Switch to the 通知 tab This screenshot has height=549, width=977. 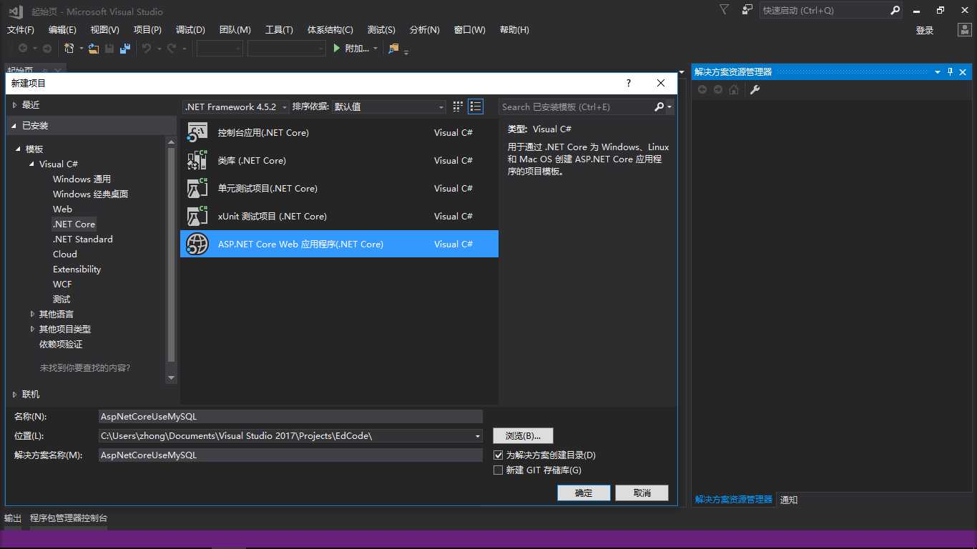789,500
